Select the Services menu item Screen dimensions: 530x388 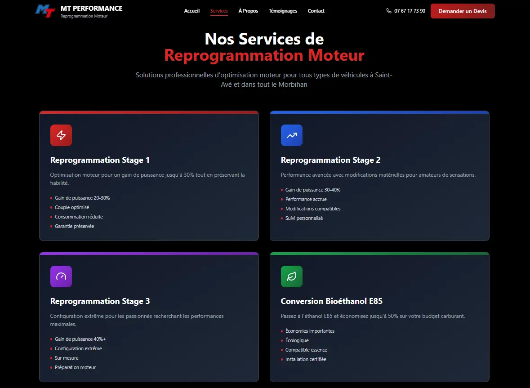tap(219, 11)
